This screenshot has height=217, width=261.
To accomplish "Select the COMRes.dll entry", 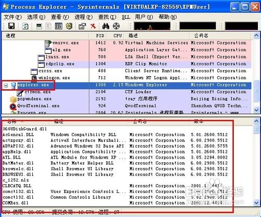I will pos(15,203).
